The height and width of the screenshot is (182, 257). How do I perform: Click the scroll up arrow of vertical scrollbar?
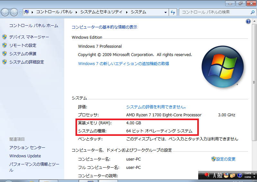point(254,21)
